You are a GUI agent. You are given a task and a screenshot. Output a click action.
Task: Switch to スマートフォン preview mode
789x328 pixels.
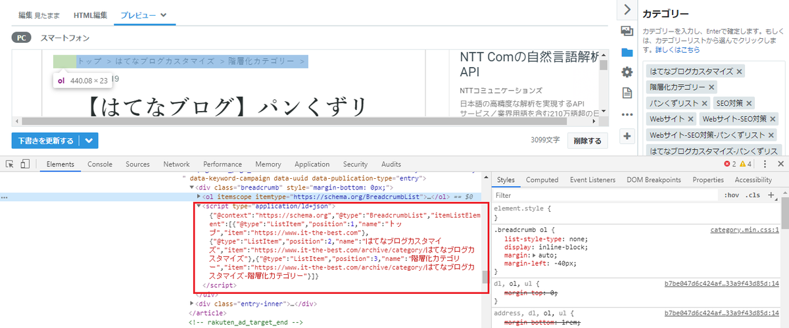65,38
